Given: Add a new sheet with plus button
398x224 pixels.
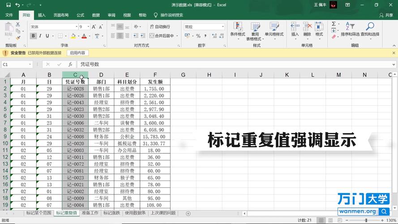Looking at the screenshot, I should click(188, 214).
